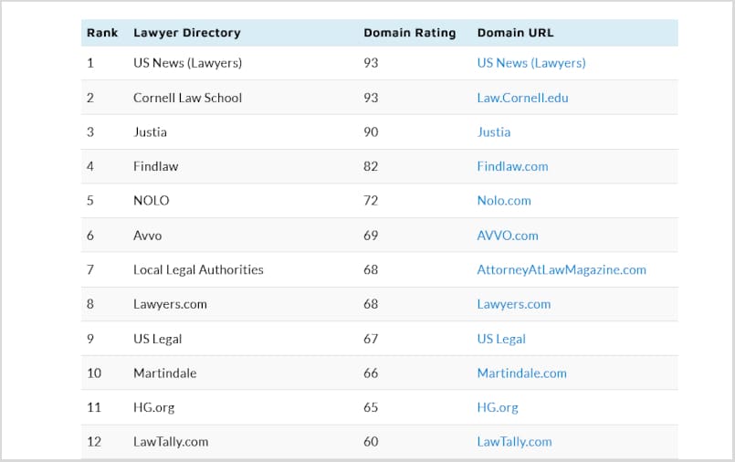
Task: Click the Martindale.com link
Action: click(x=521, y=373)
